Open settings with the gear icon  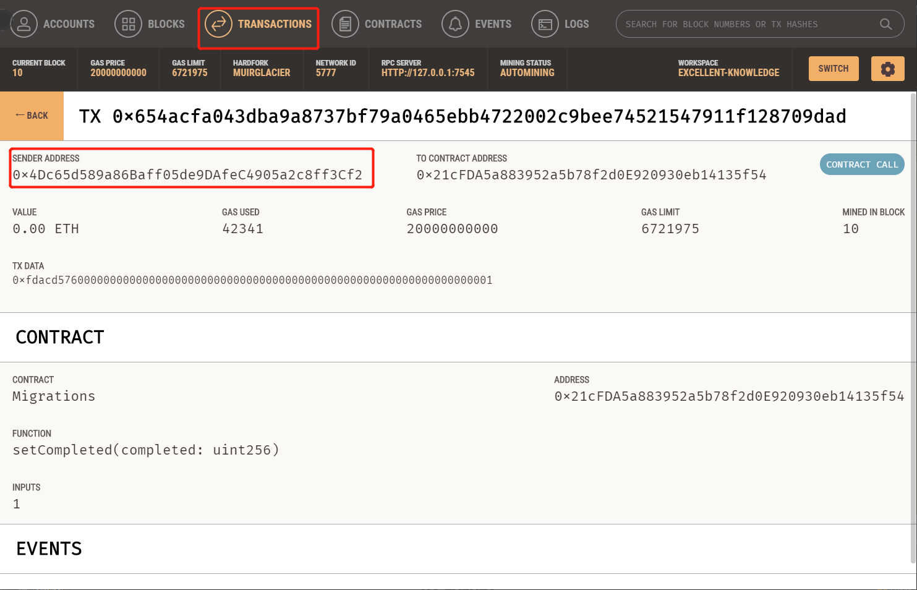coord(887,69)
